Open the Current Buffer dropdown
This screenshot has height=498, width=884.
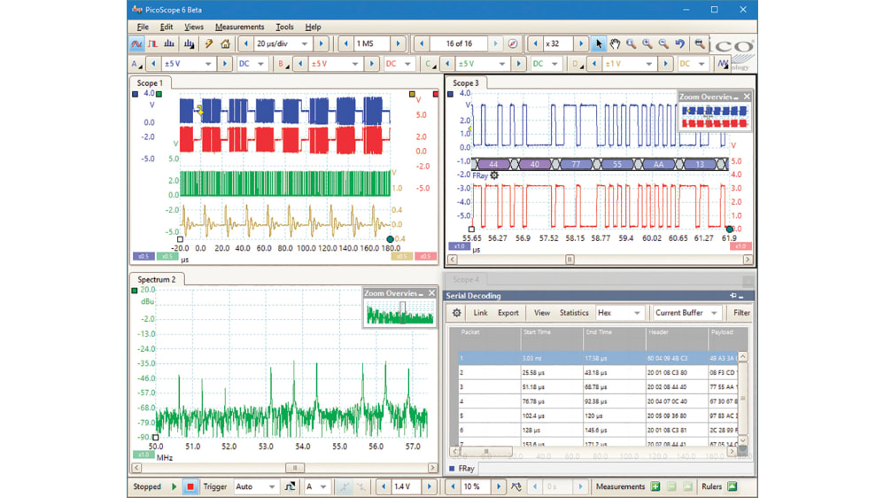click(714, 313)
